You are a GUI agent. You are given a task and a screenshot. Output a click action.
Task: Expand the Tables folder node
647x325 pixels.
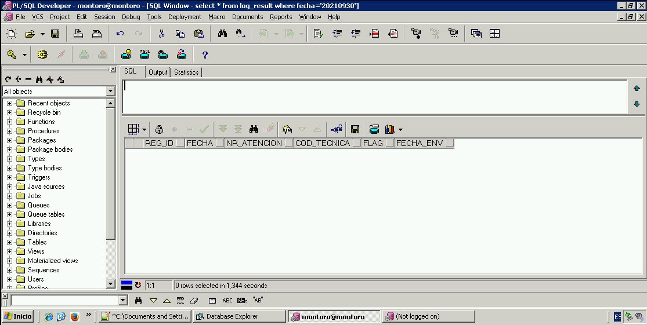click(x=10, y=242)
